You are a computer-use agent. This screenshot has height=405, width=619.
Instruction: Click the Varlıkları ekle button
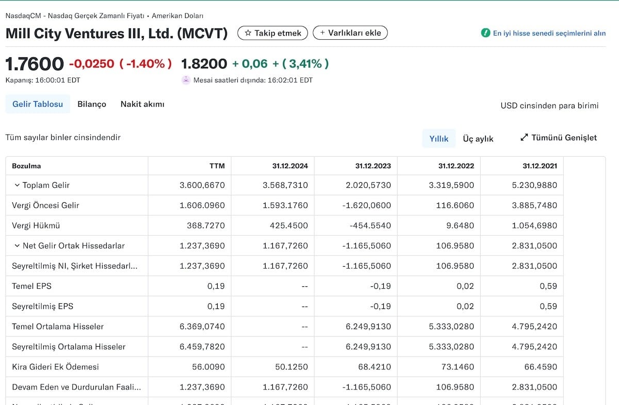tap(350, 33)
